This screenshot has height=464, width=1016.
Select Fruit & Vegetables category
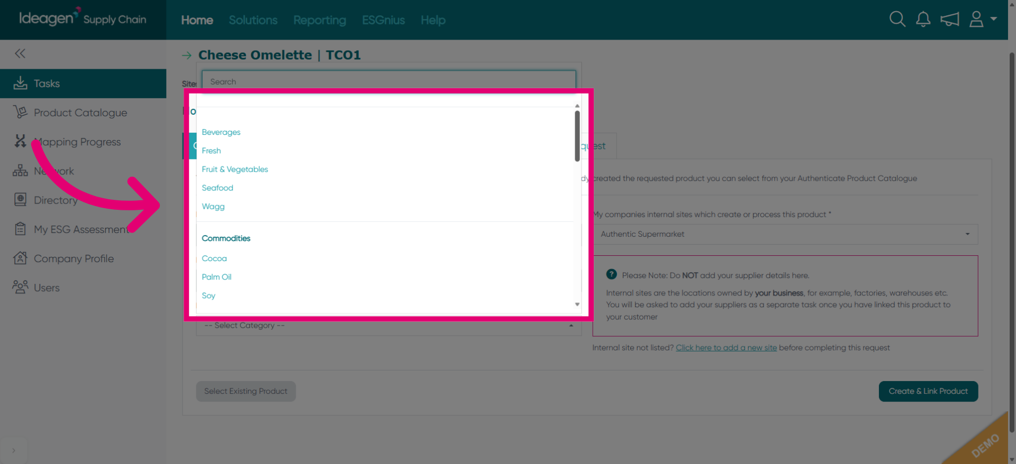point(234,169)
